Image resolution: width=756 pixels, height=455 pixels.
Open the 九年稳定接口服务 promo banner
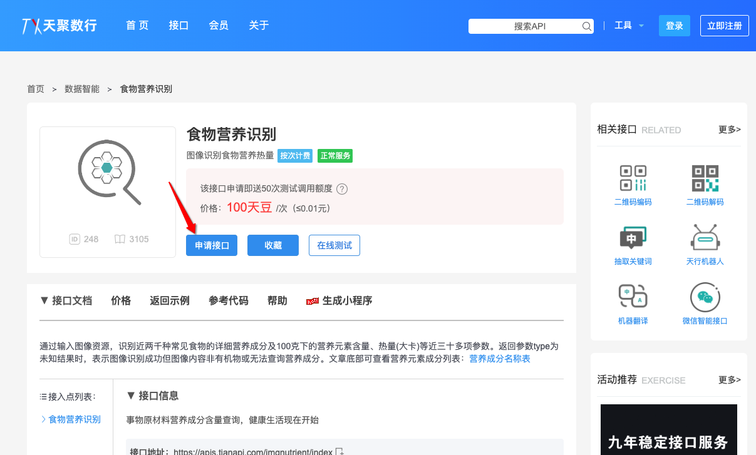tap(669, 429)
